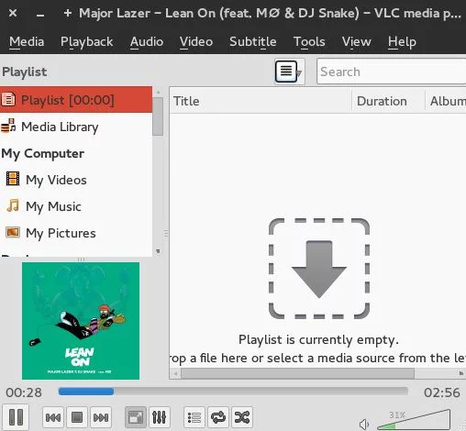Image resolution: width=466 pixels, height=431 pixels.
Task: Minimize the VLC window
Action: (40, 15)
